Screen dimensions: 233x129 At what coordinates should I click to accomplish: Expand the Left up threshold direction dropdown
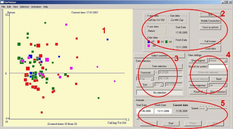(x=145, y=79)
